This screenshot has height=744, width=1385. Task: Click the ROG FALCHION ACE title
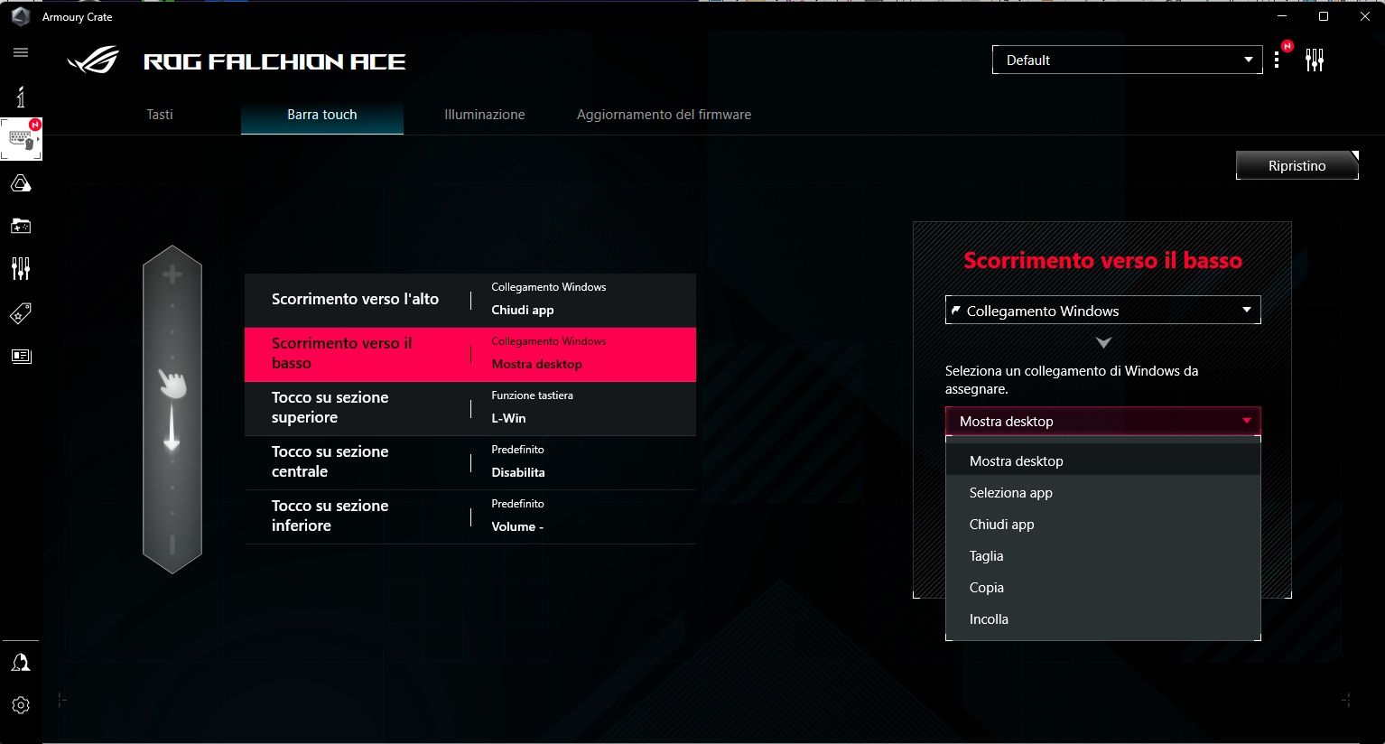coord(274,61)
